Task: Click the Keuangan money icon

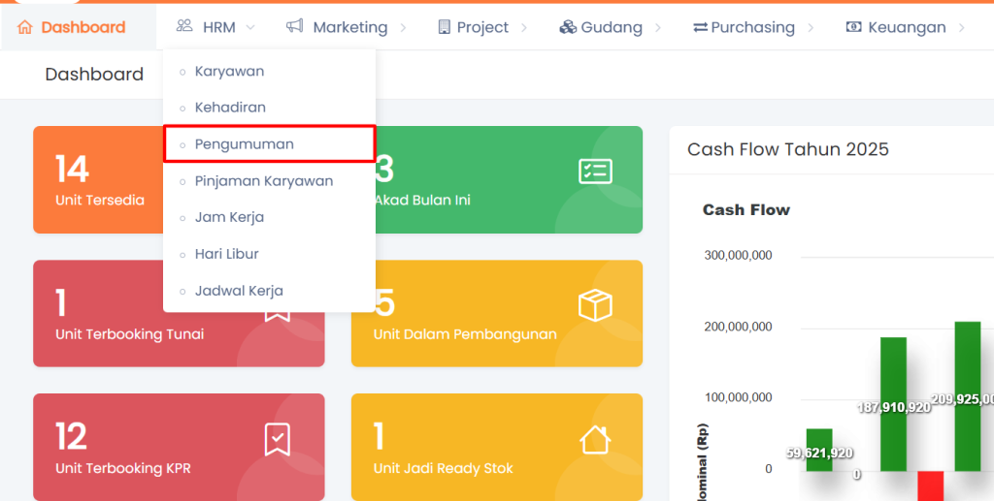Action: tap(853, 27)
